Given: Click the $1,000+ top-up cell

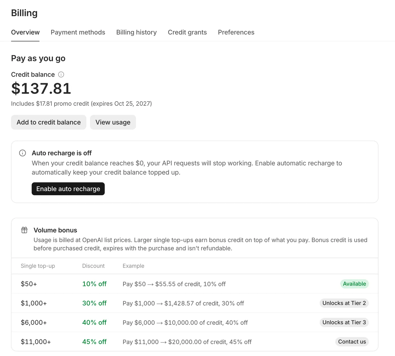Looking at the screenshot, I should [x=34, y=303].
